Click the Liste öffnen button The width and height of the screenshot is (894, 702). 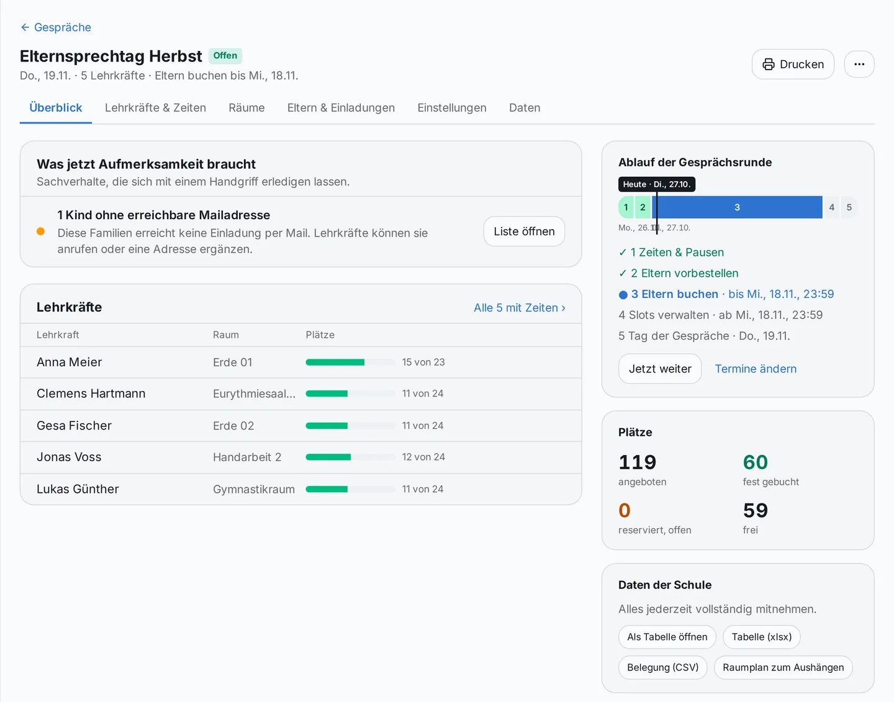coord(524,232)
